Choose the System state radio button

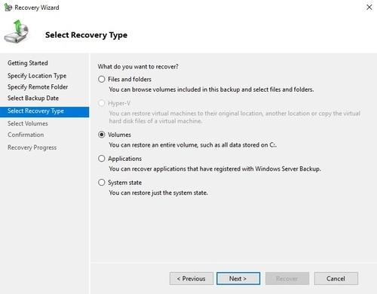(x=102, y=182)
